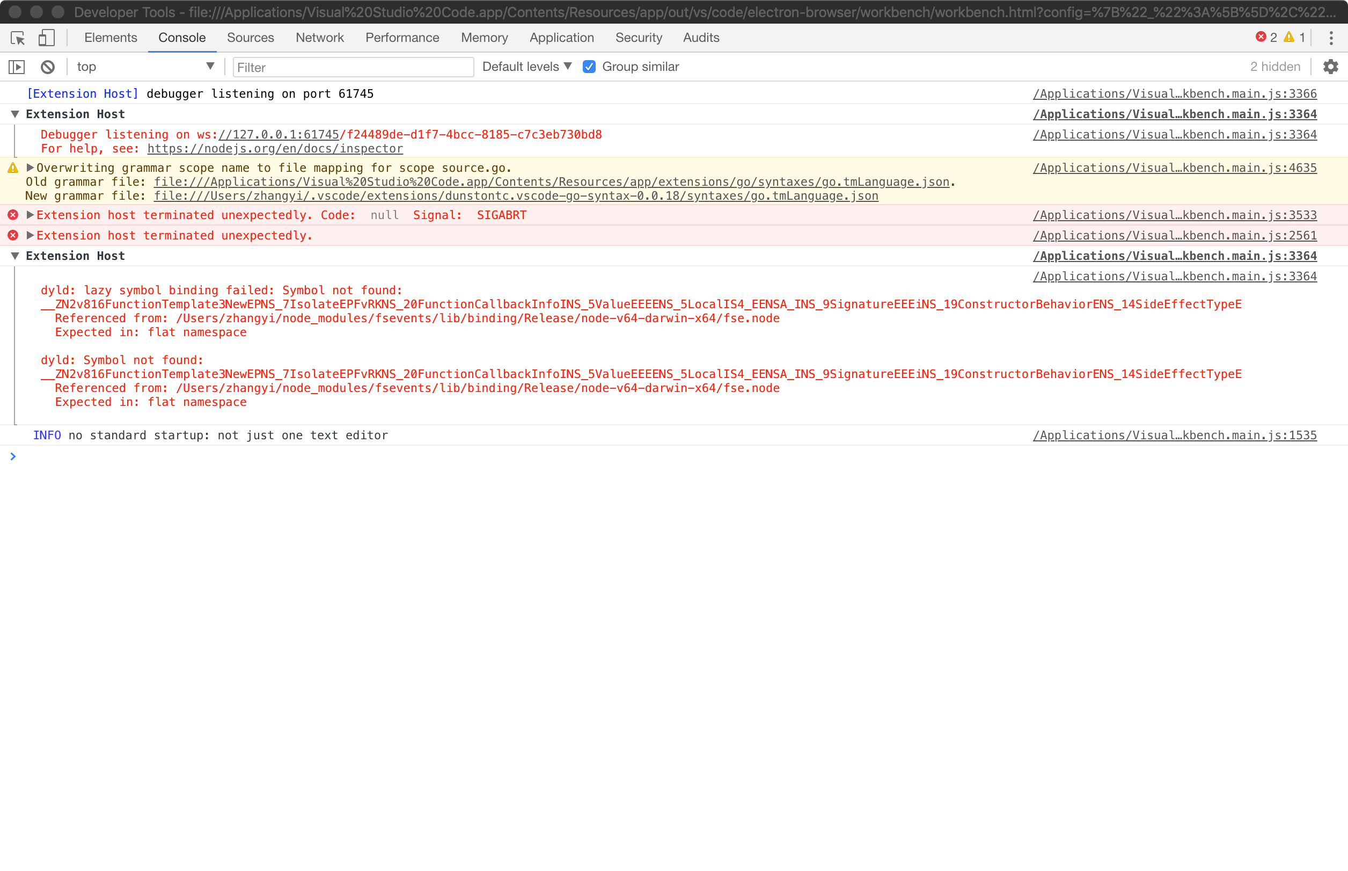
Task: Clear the console
Action: 47,67
